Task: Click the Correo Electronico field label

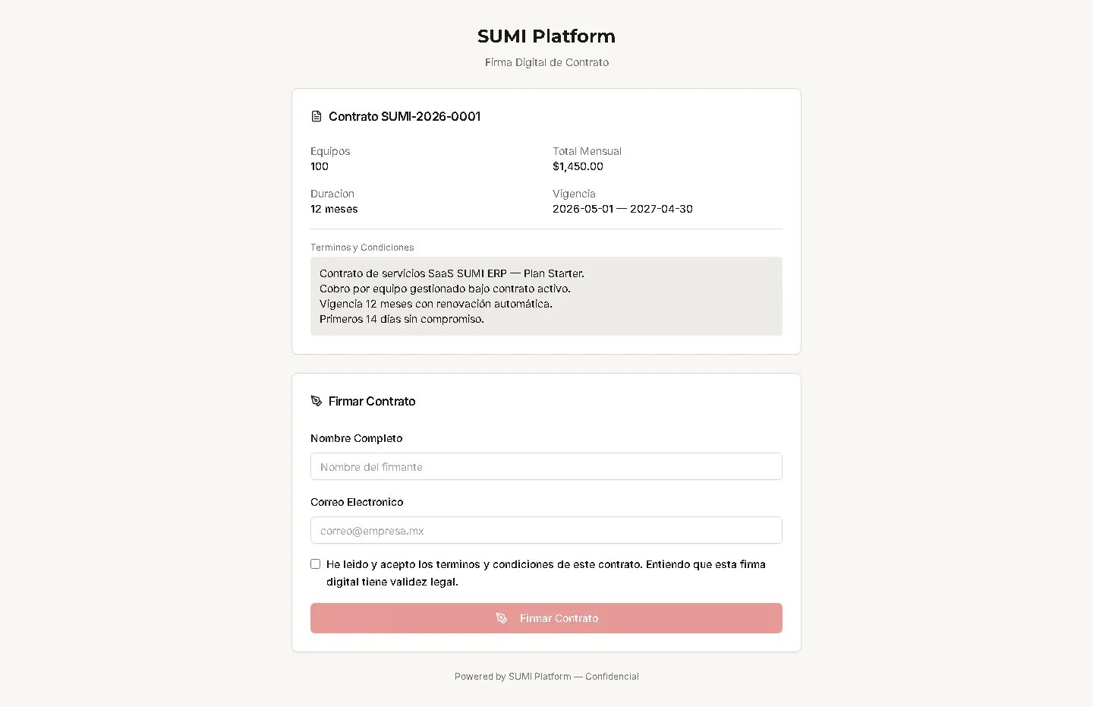Action: tap(357, 502)
